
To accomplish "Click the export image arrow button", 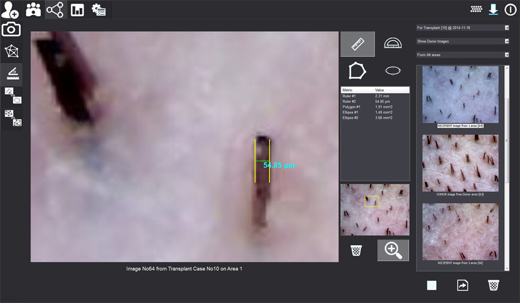I will pos(462,286).
